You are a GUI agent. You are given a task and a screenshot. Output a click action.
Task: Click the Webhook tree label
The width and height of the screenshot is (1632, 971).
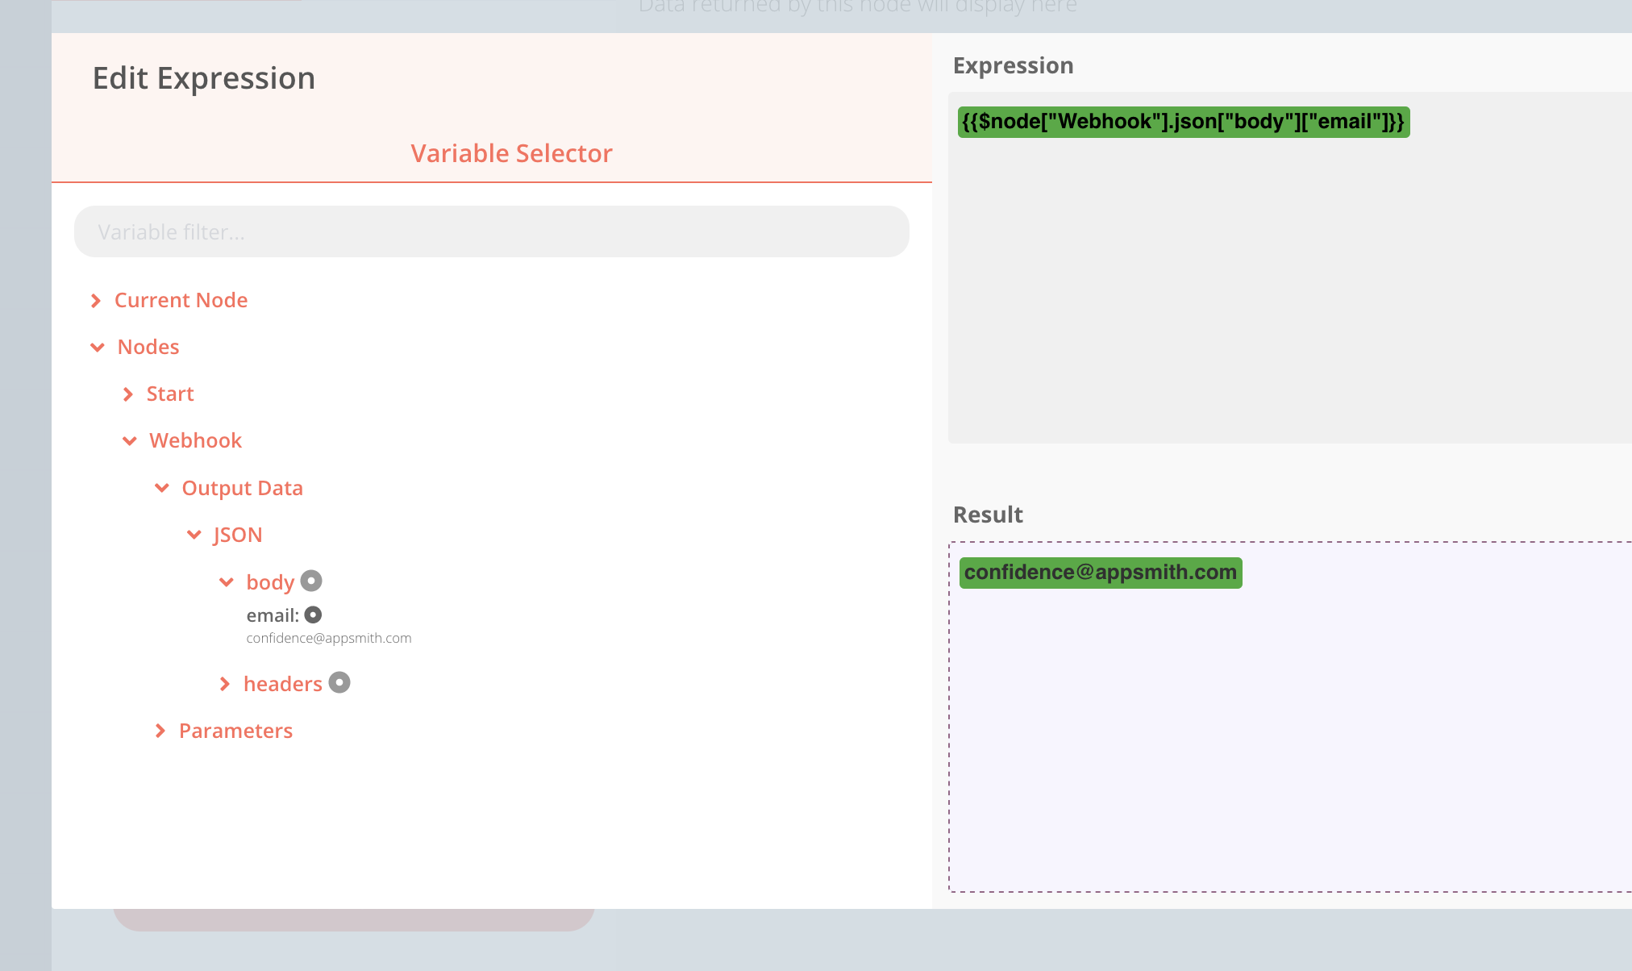pos(195,440)
